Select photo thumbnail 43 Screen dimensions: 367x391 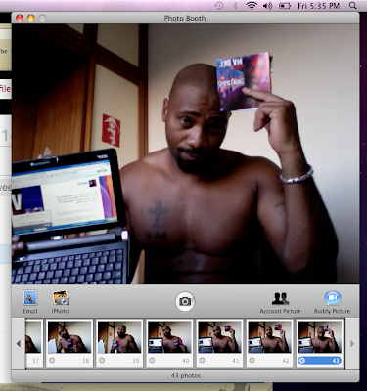tap(320, 337)
